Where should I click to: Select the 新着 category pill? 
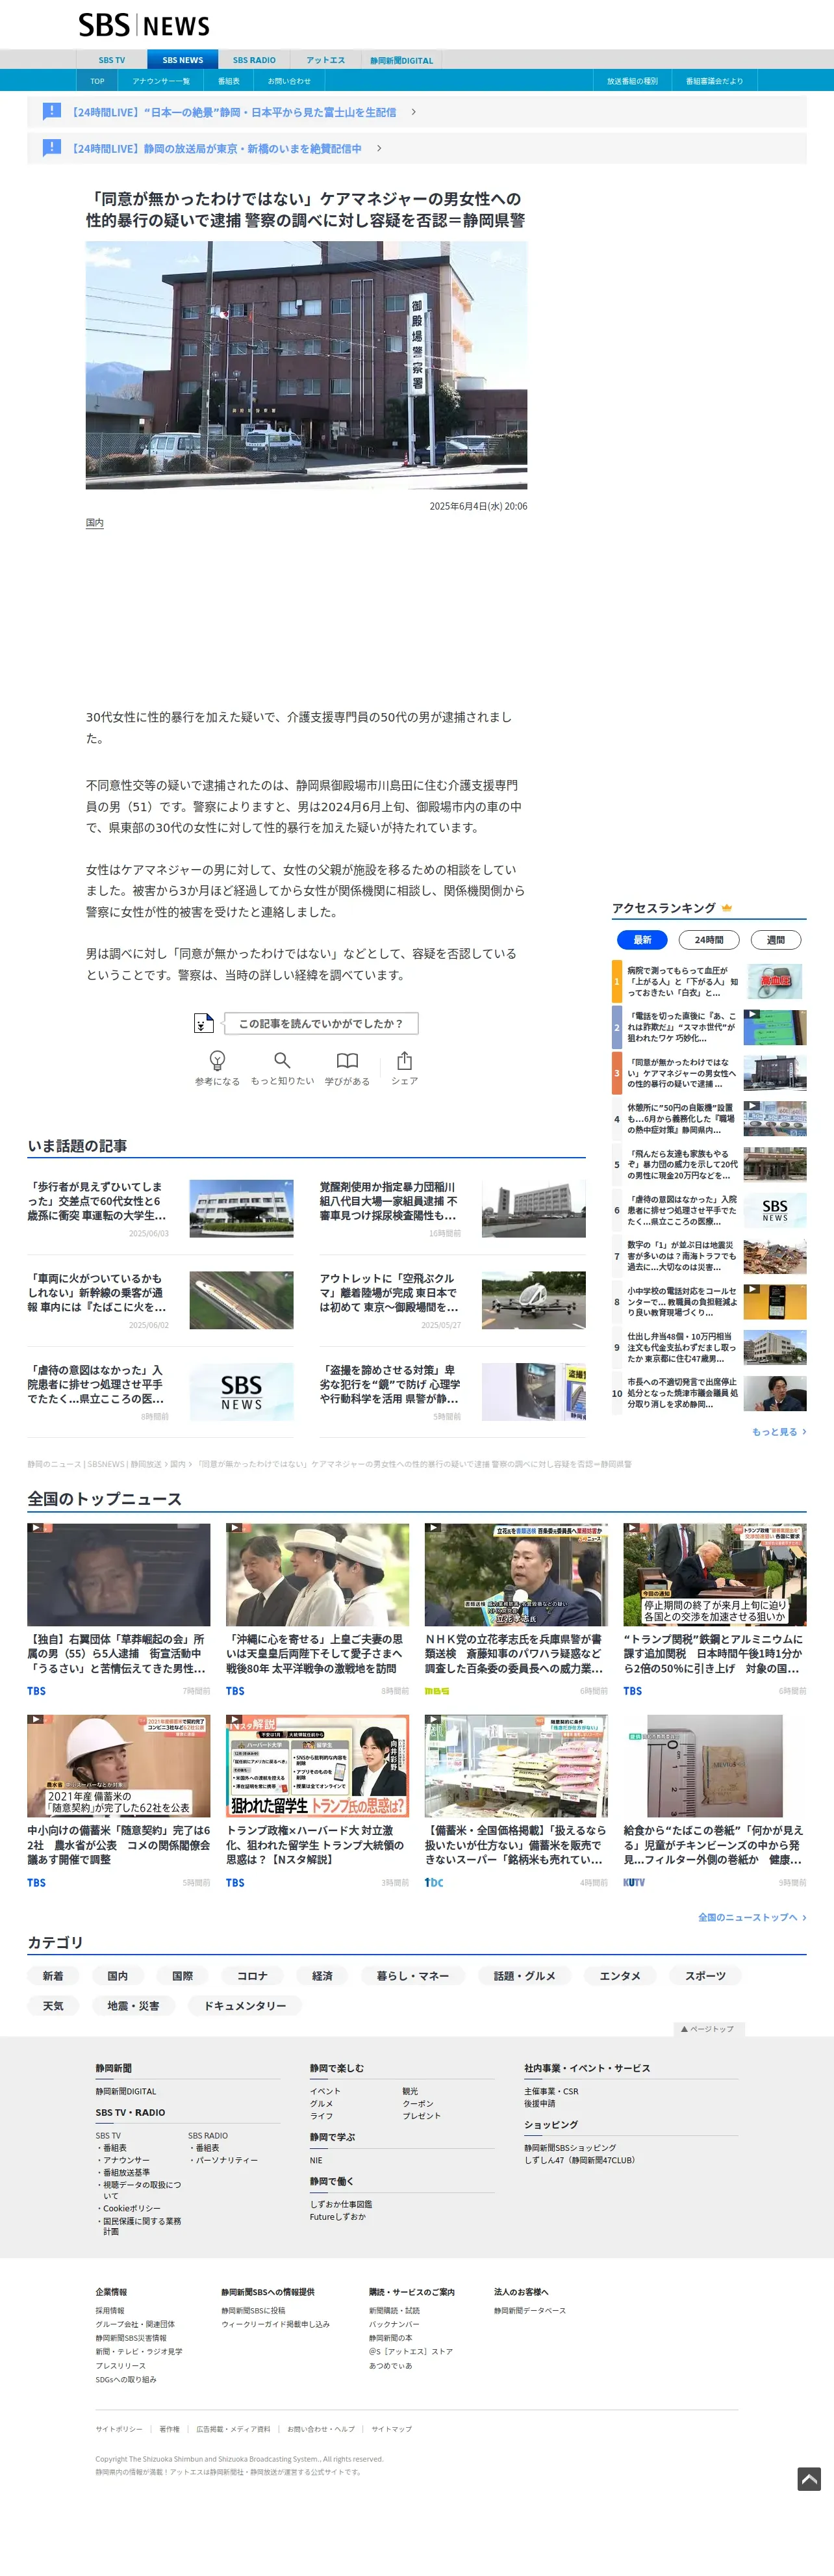[x=53, y=1975]
